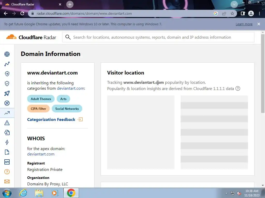This screenshot has width=265, height=198.
Task: Click 'Domains By Proxy, LLC' text
Action: (x=48, y=184)
